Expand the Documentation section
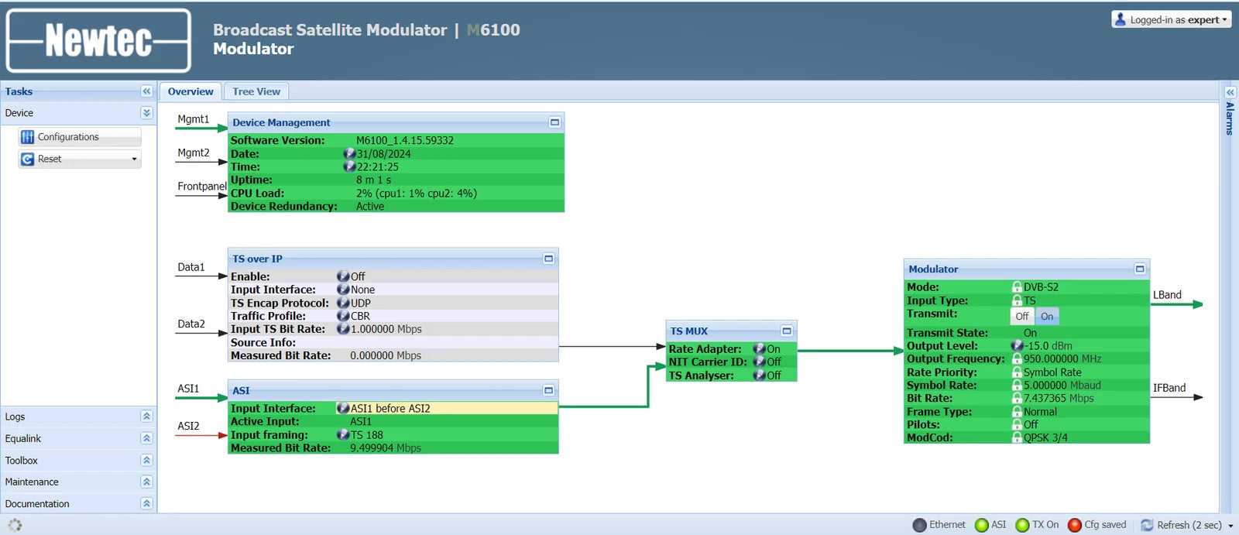1239x535 pixels. coord(146,503)
